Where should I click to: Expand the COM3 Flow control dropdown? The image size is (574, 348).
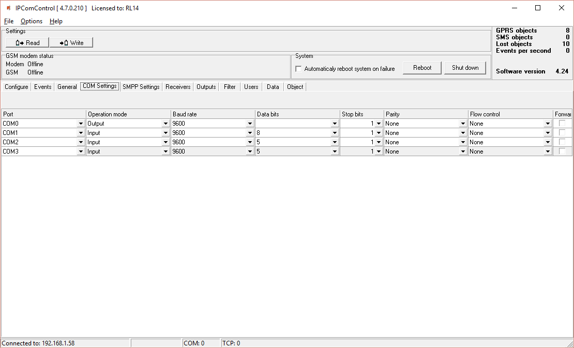tap(548, 152)
